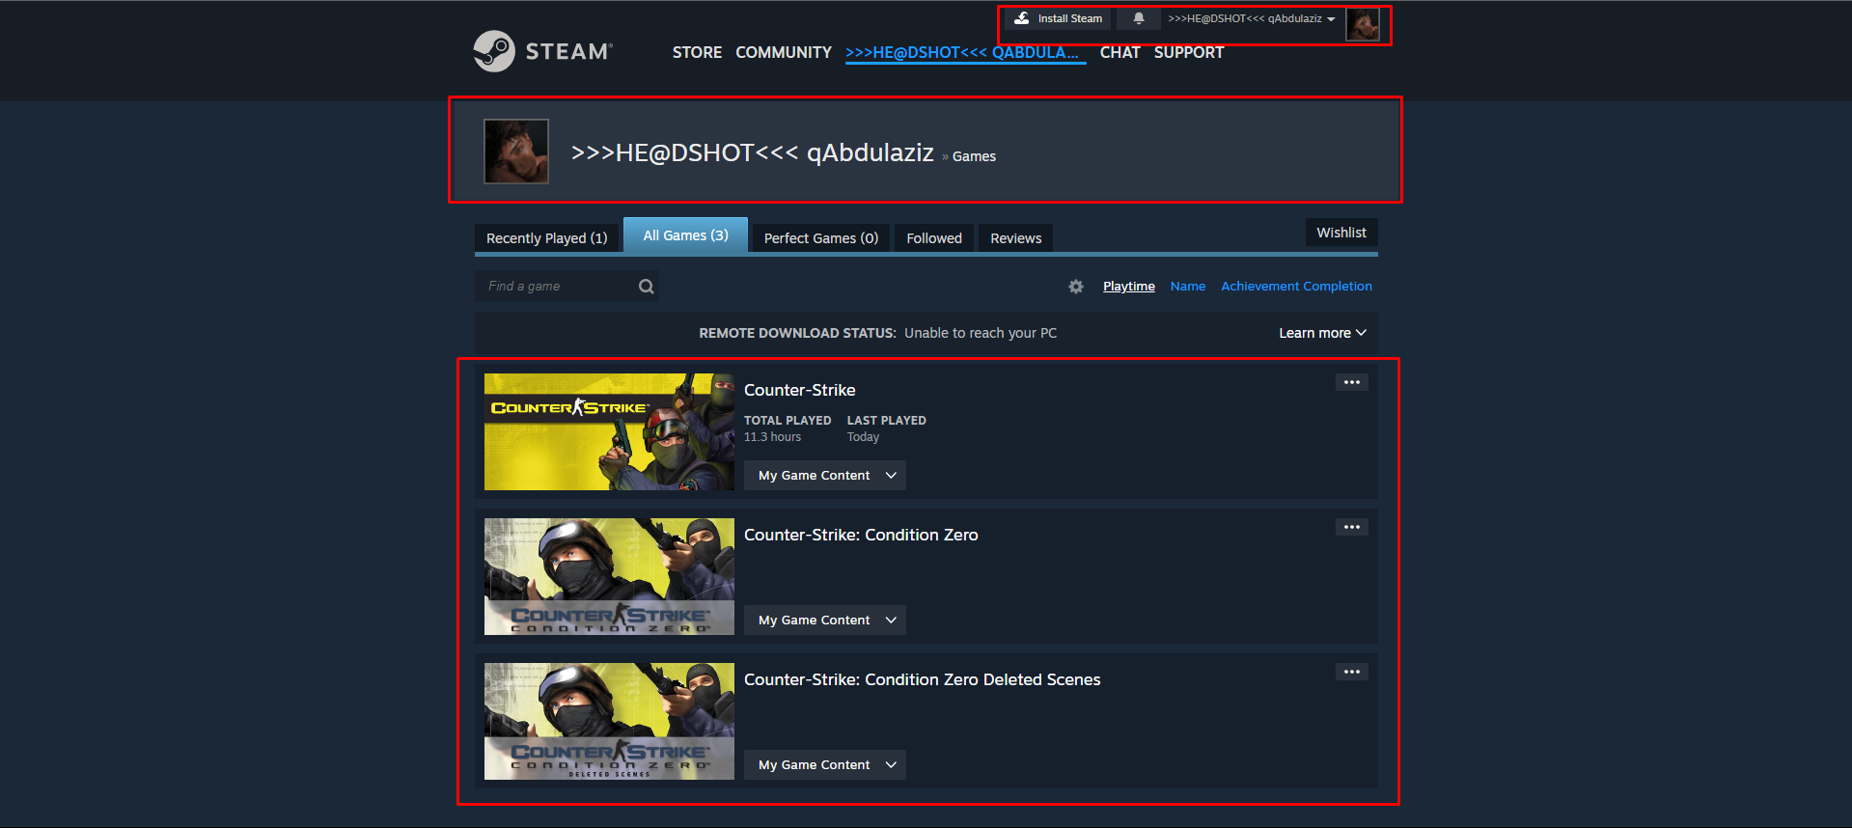This screenshot has height=828, width=1852.
Task: Click the search magnifier icon
Action: [x=647, y=287]
